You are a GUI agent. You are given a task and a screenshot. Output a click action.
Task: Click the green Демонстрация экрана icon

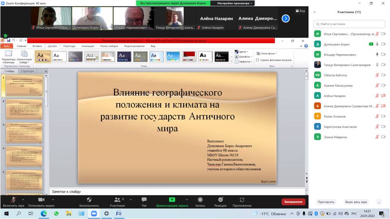tap(172, 200)
